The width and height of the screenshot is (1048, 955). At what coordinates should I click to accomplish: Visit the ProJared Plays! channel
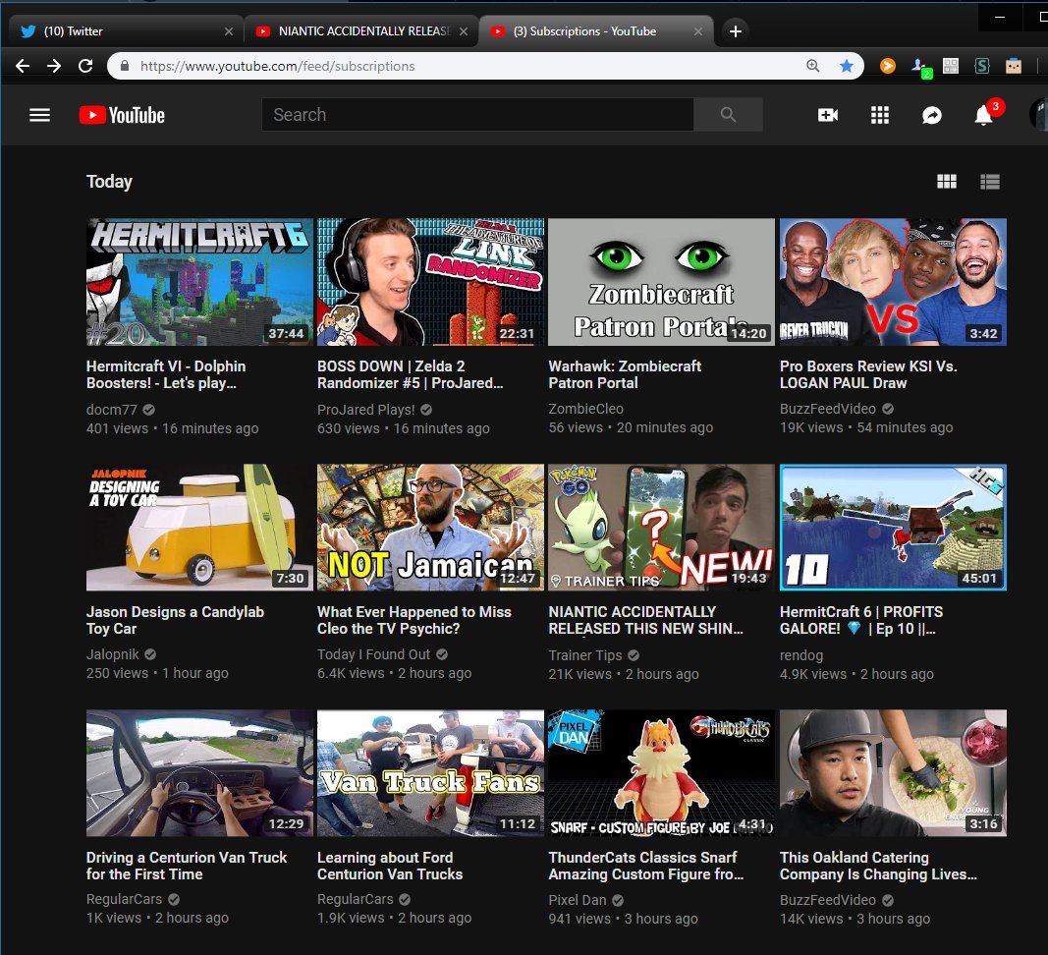pyautogui.click(x=365, y=410)
